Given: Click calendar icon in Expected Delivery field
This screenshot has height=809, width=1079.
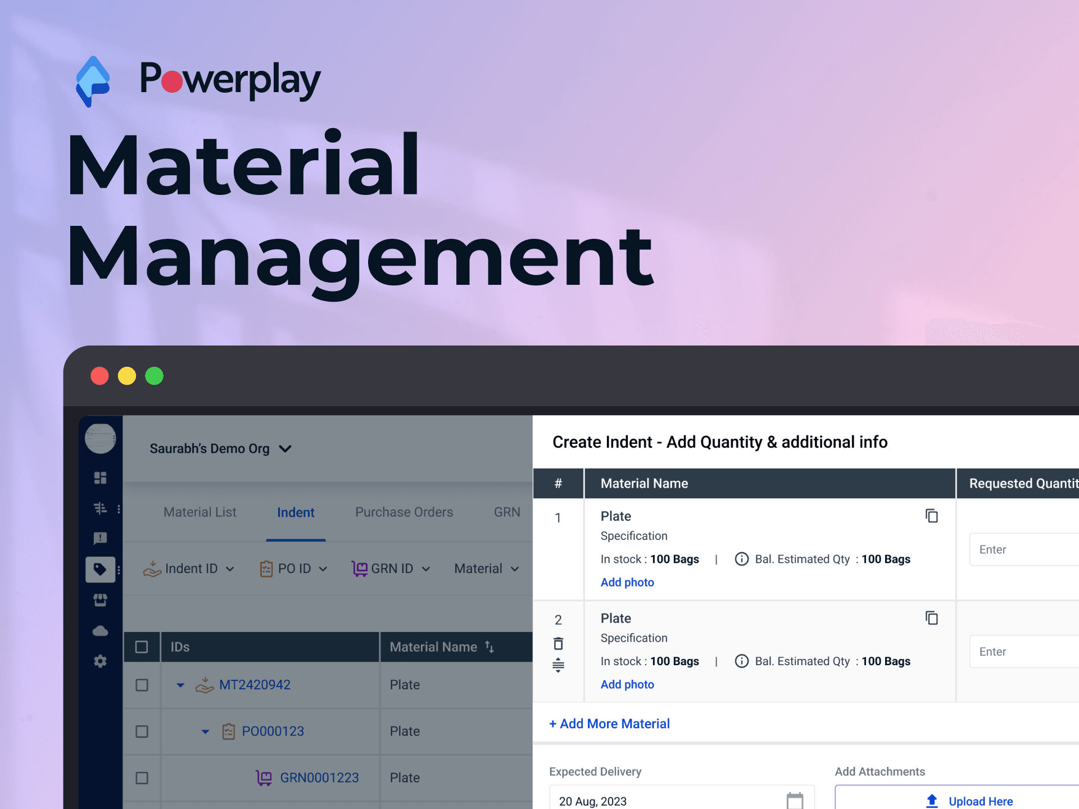Looking at the screenshot, I should [795, 801].
